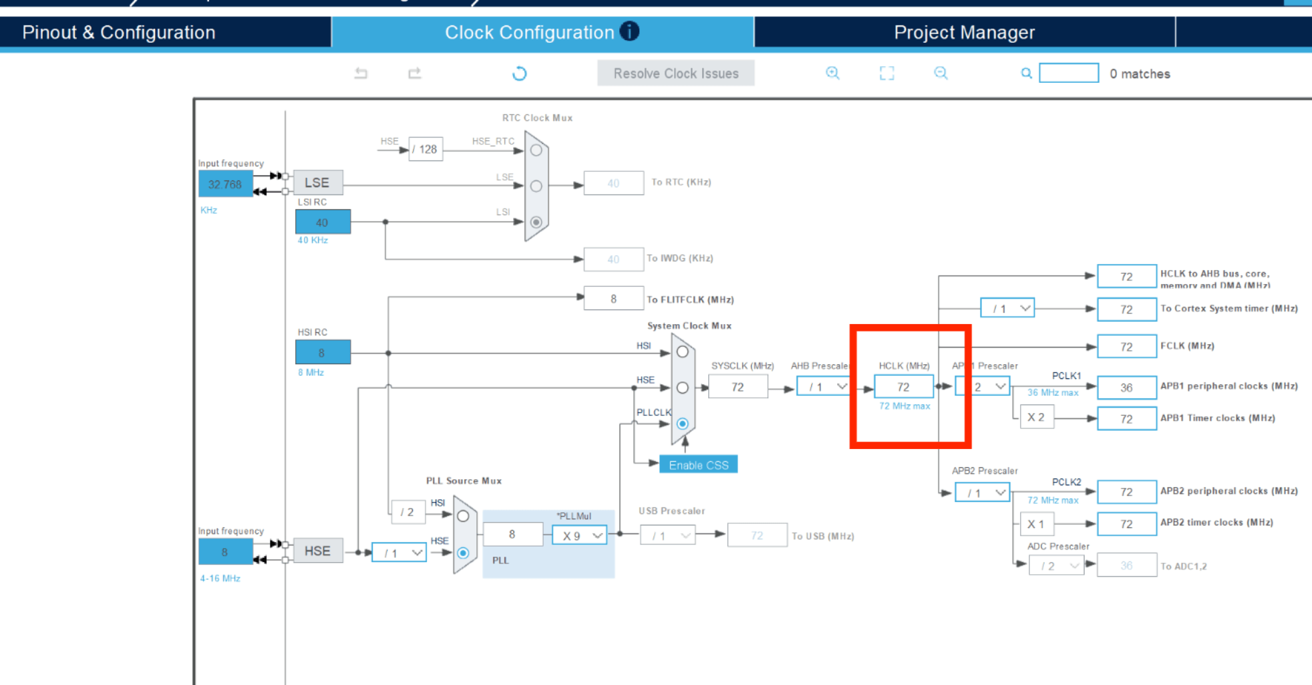Screen dimensions: 1312x685
Task: Select HSE_RTC in RTC Clock Mux
Action: pos(536,150)
